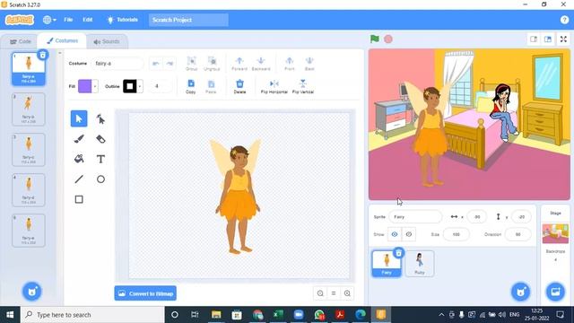Image resolution: width=574 pixels, height=323 pixels.
Task: Select the Fill bucket tool
Action: (79, 159)
